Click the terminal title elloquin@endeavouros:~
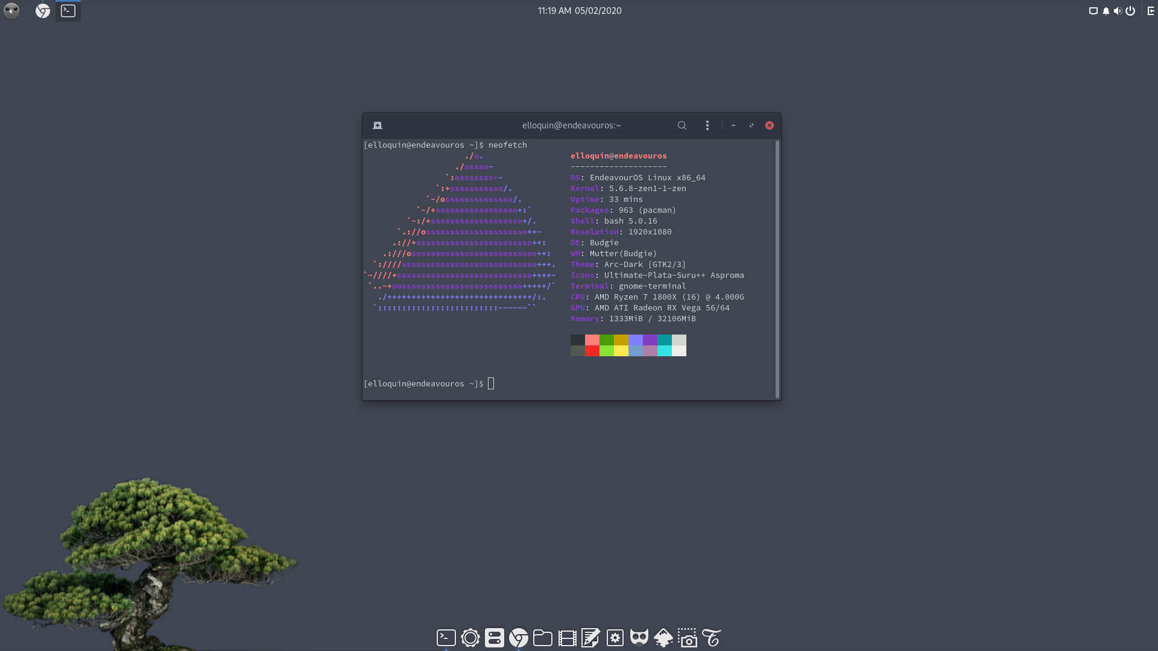The height and width of the screenshot is (651, 1158). 571,125
